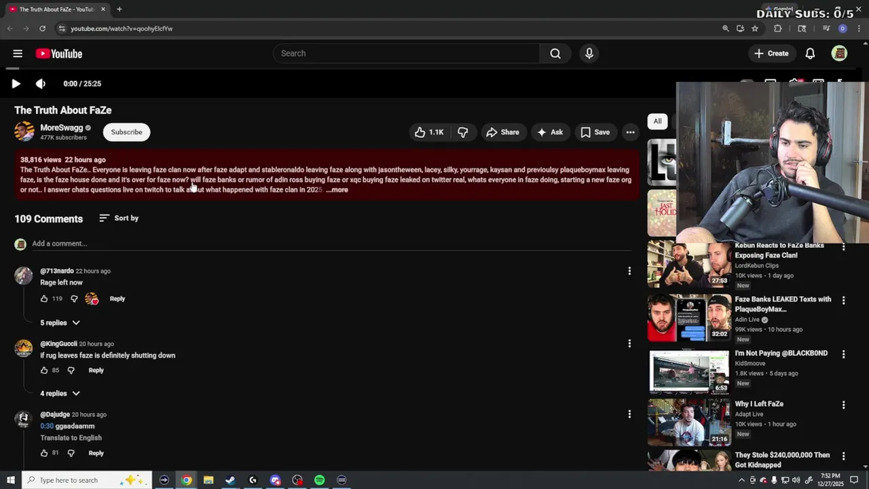Mute the video volume
Screen dimensions: 869x489
pos(41,84)
